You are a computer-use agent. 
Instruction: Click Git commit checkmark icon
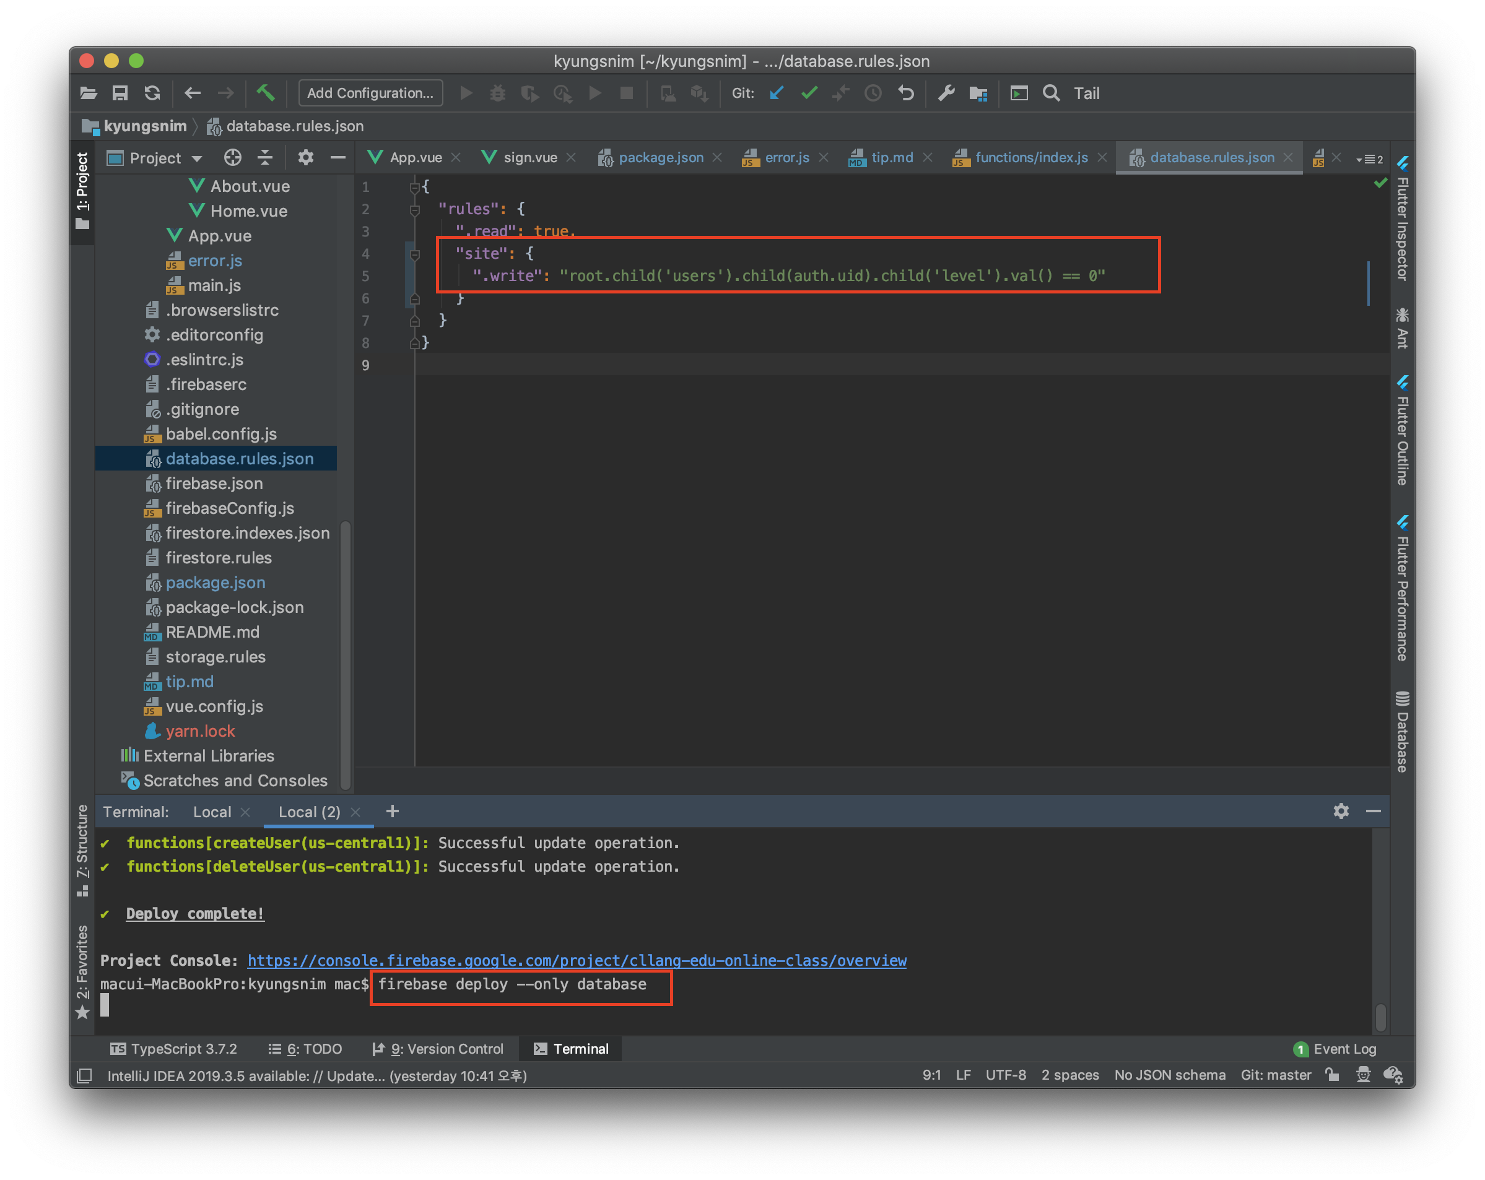tap(809, 93)
